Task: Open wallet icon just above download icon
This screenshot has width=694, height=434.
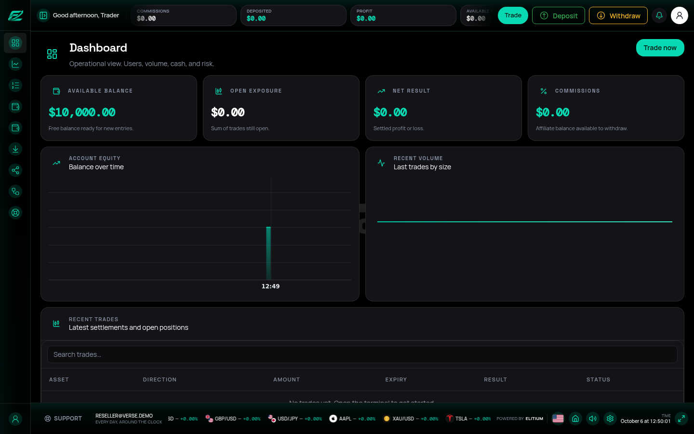Action: (x=15, y=128)
